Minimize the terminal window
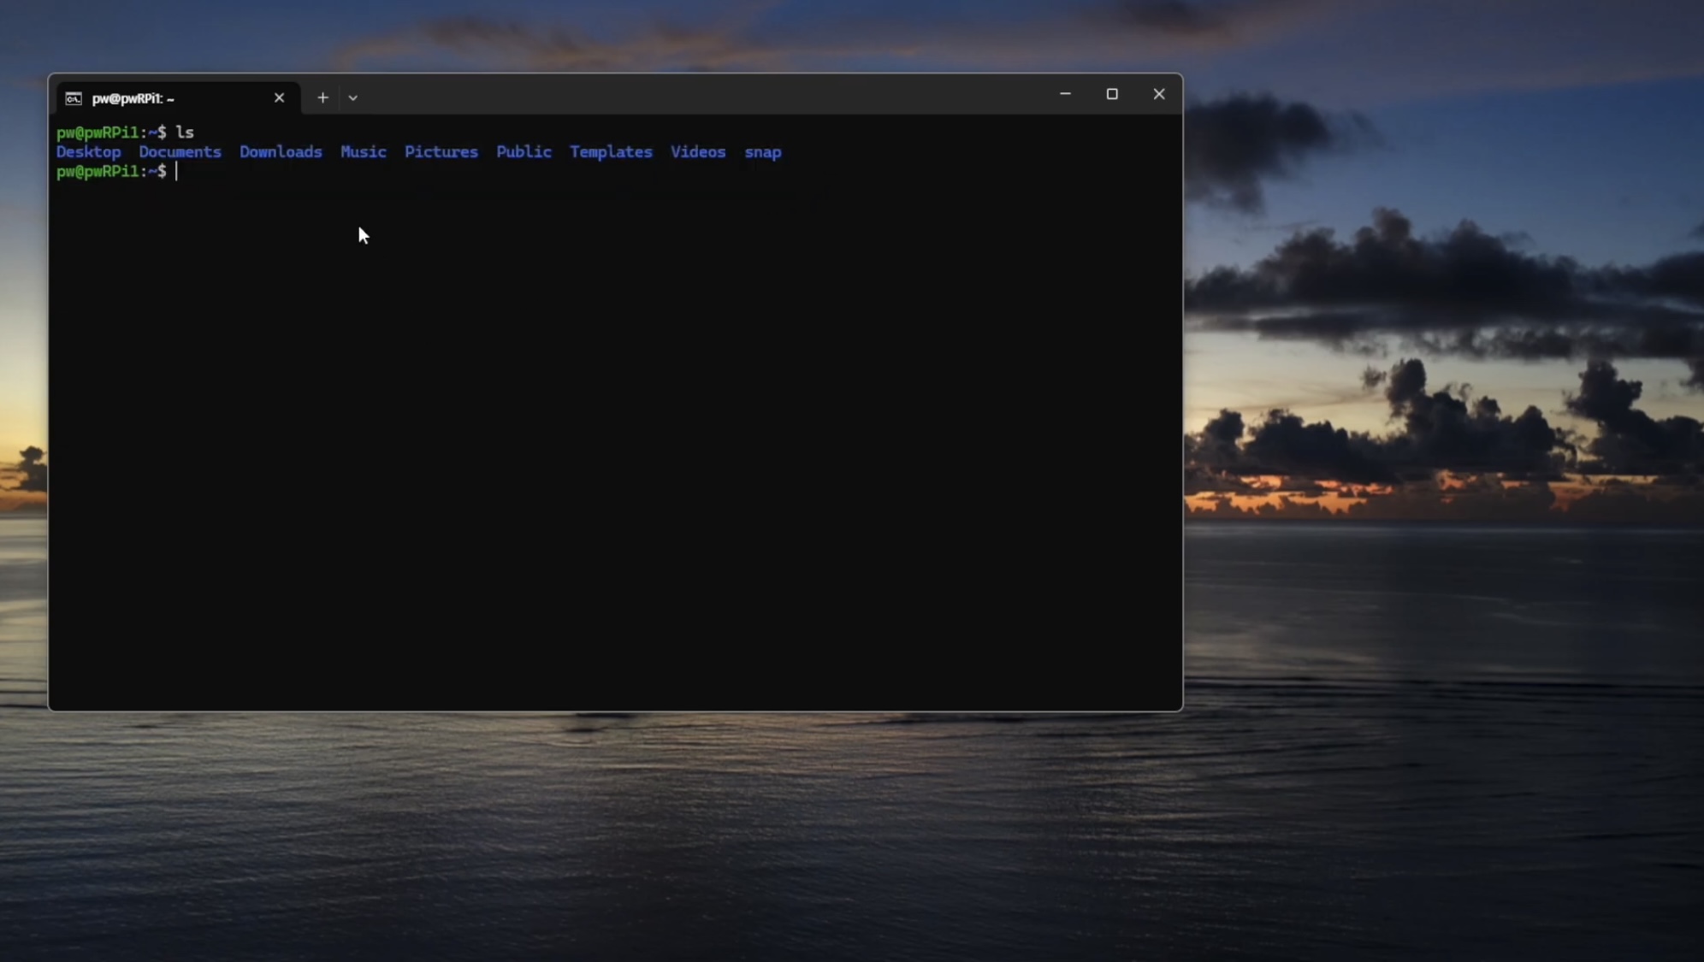1704x962 pixels. (1065, 94)
